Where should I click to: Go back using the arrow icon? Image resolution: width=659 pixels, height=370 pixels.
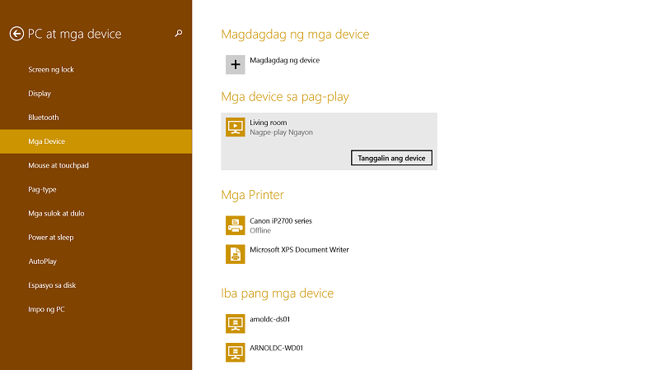tap(16, 34)
